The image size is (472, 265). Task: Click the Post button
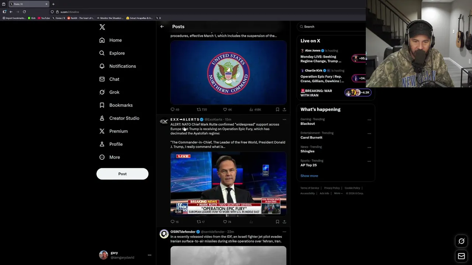122,174
